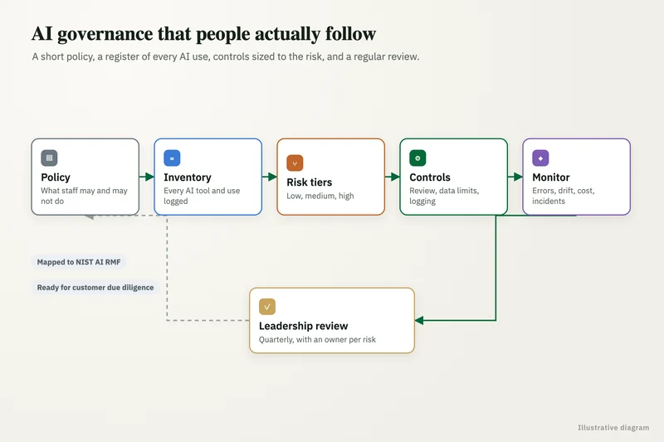Click the gray Policy card icon

pyautogui.click(x=49, y=158)
